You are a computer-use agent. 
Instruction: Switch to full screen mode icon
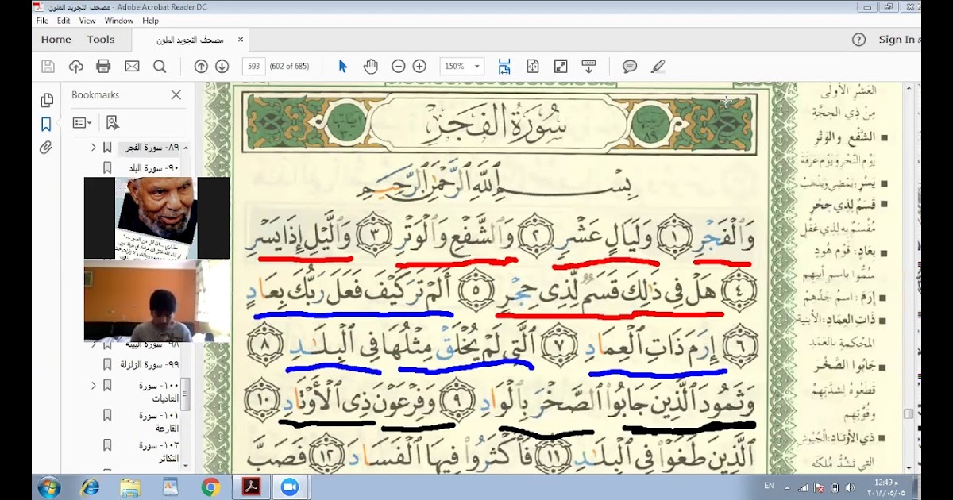click(x=561, y=67)
